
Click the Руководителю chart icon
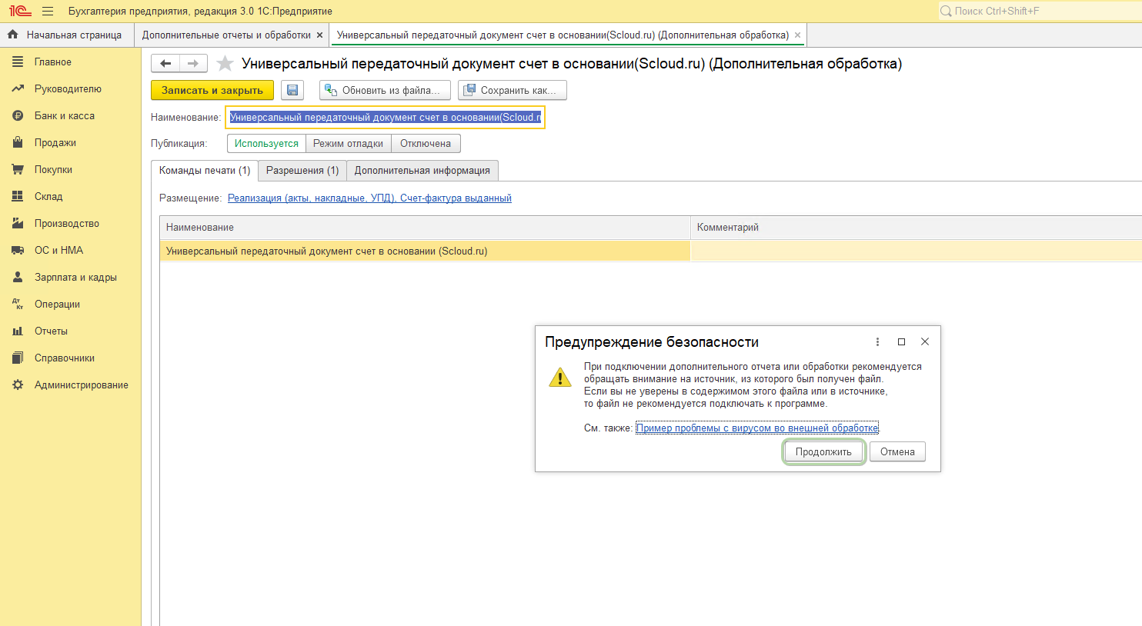point(18,88)
